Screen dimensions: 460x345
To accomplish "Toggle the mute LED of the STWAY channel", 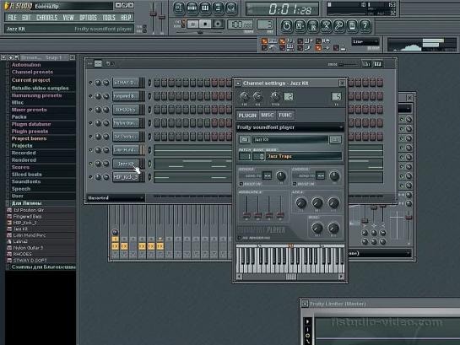I will 90,83.
